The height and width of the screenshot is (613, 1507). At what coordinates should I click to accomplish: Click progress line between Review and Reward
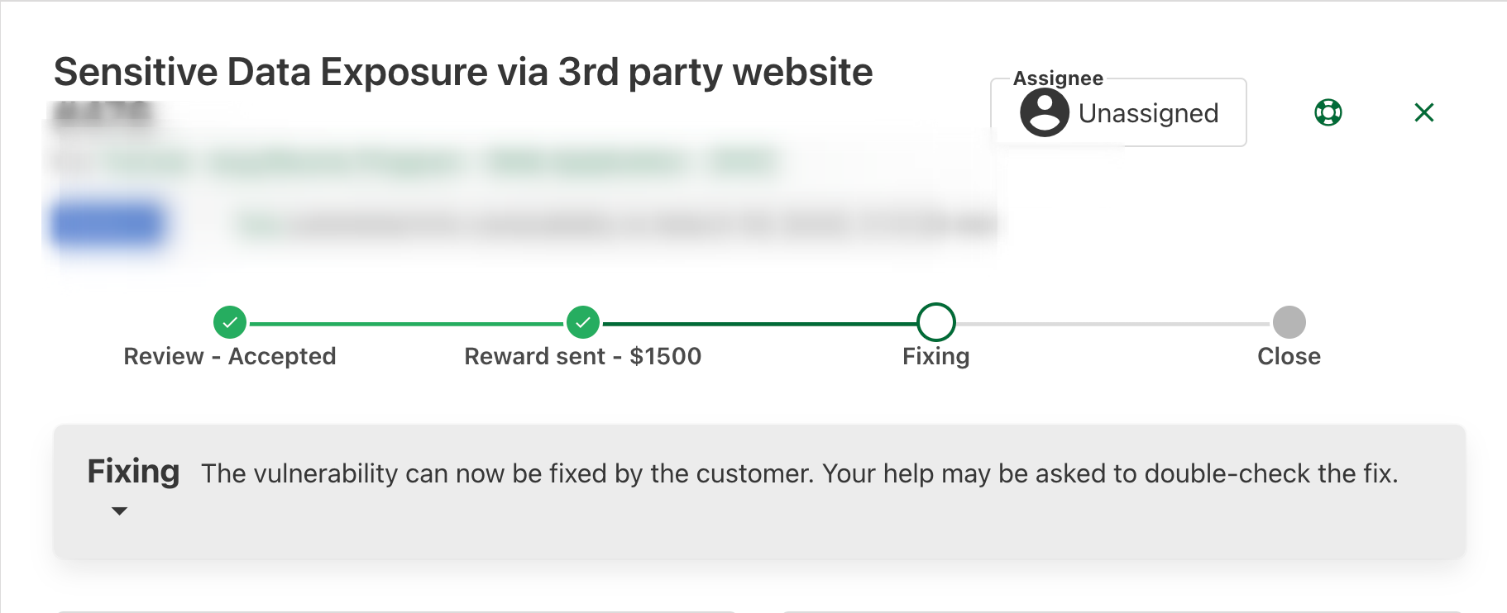[405, 324]
